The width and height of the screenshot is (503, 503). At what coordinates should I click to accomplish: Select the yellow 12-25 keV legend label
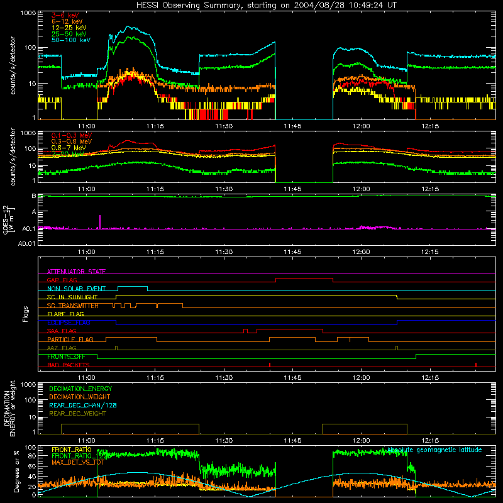(69, 28)
